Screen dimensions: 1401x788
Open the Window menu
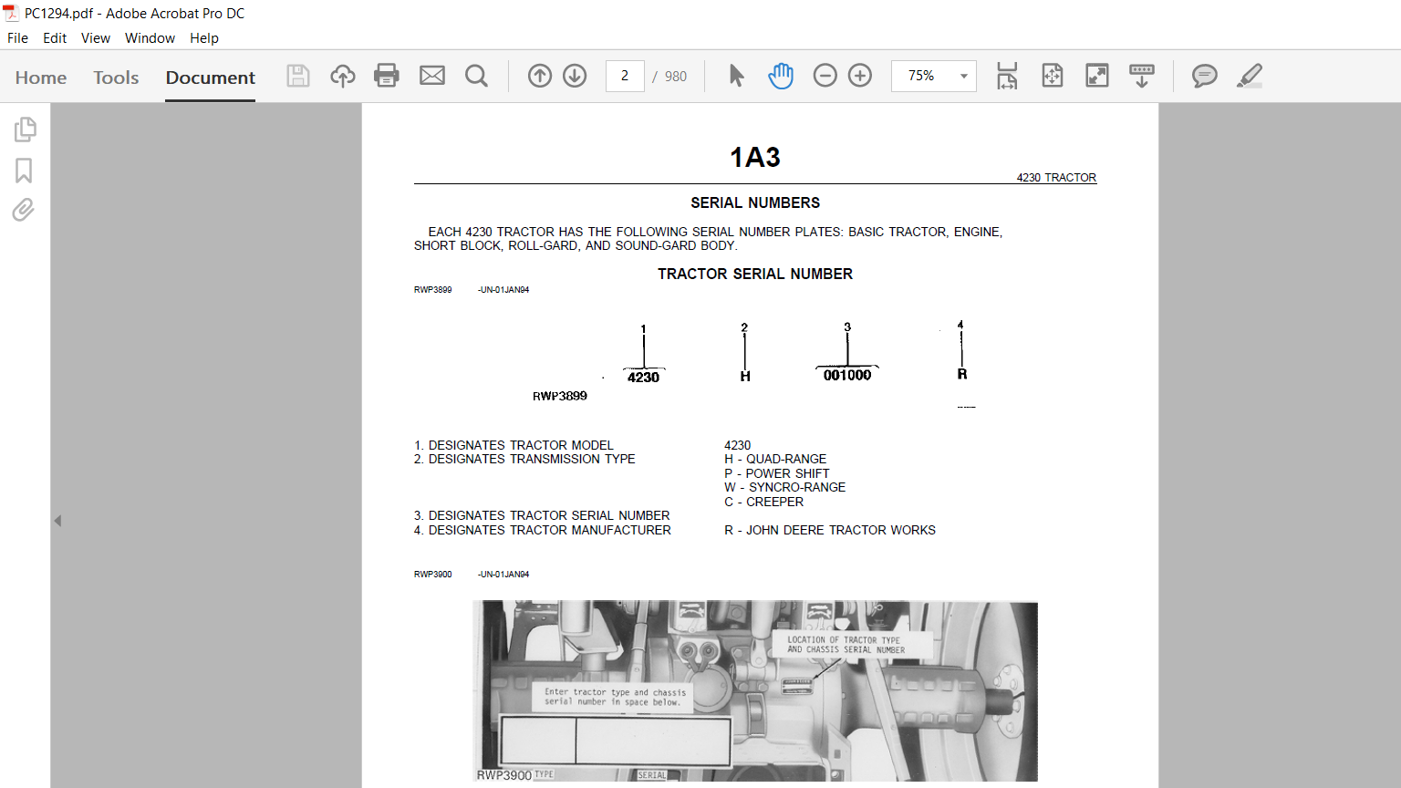click(x=150, y=38)
